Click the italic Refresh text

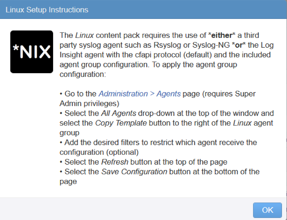(115, 162)
